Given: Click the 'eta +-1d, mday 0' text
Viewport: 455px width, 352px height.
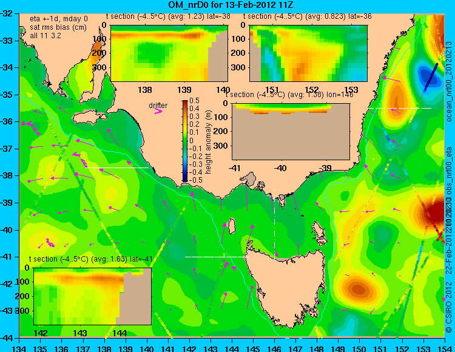Looking at the screenshot, I should click(x=59, y=19).
